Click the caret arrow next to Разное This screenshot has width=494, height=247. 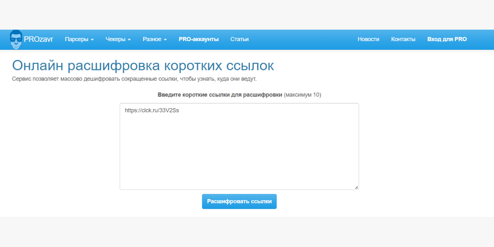[165, 40]
